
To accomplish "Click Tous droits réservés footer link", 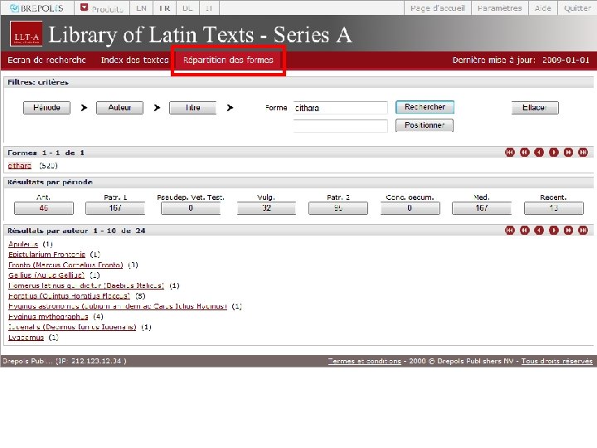I will pyautogui.click(x=556, y=361).
